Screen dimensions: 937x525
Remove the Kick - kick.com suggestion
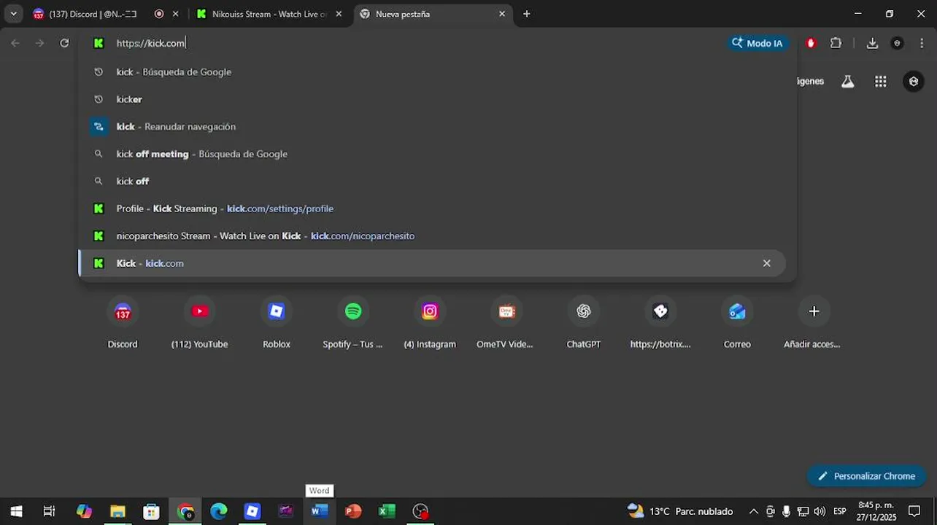click(x=766, y=263)
